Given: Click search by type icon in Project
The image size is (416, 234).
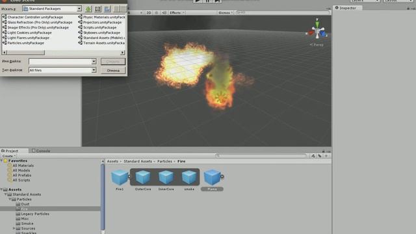Looking at the screenshot, I should [x=313, y=156].
